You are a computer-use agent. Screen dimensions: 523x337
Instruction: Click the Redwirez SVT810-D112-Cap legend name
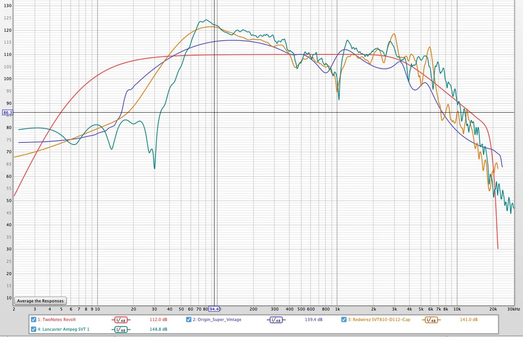(x=379, y=320)
